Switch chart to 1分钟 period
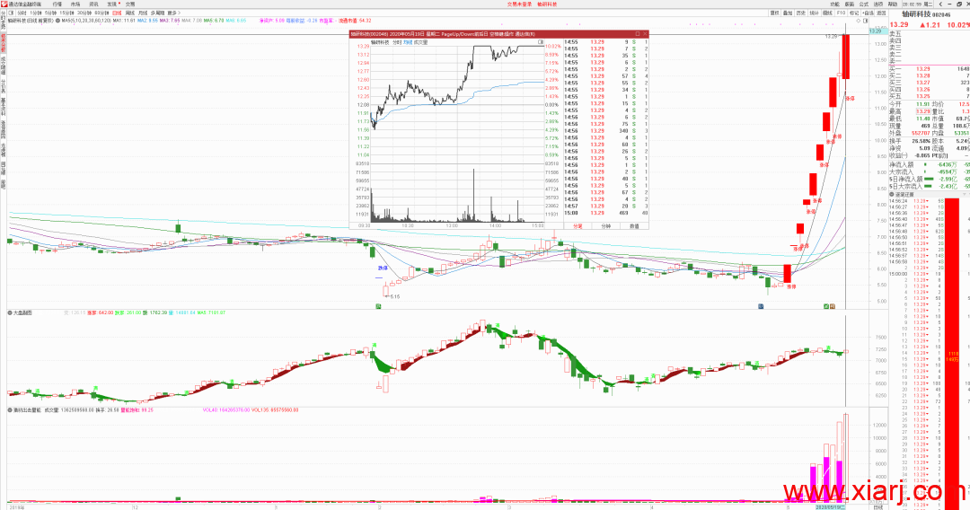Viewport: 970px width, 510px height. [x=35, y=13]
